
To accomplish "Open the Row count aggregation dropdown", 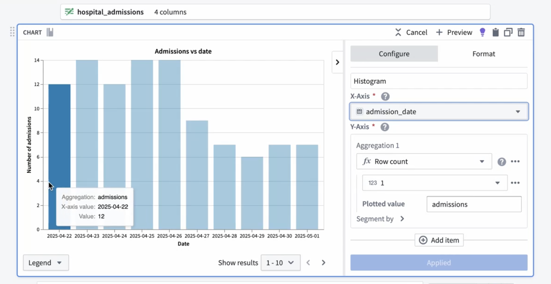I will 424,161.
